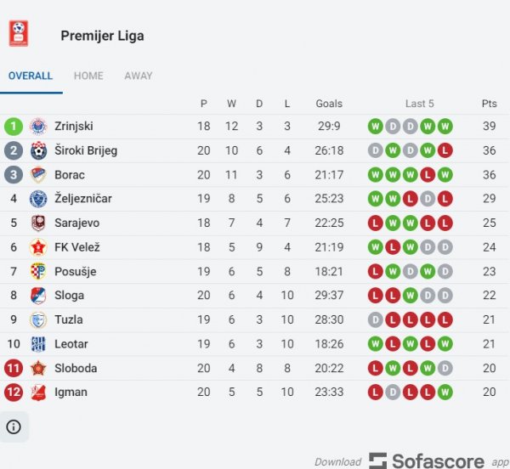Click the Borac team badge
The image size is (510, 469).
37,175
